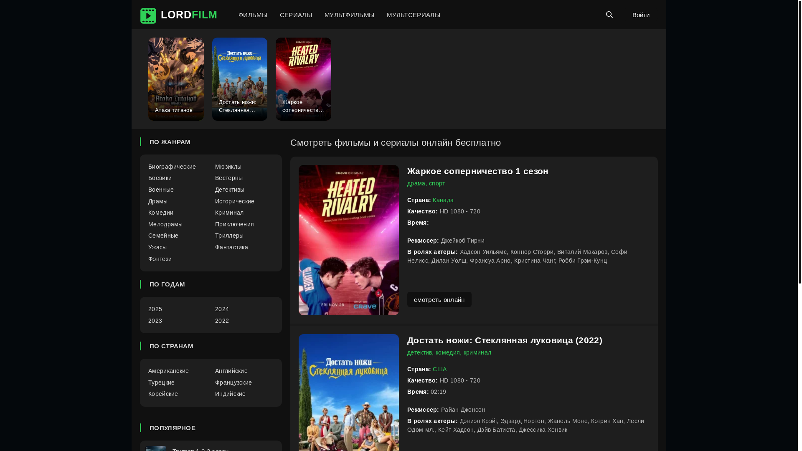Select genre Фэнтези
The height and width of the screenshot is (451, 802).
[160, 259]
